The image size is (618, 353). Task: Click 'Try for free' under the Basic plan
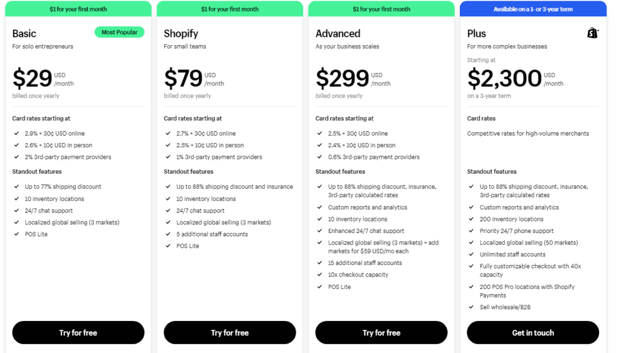tap(78, 332)
